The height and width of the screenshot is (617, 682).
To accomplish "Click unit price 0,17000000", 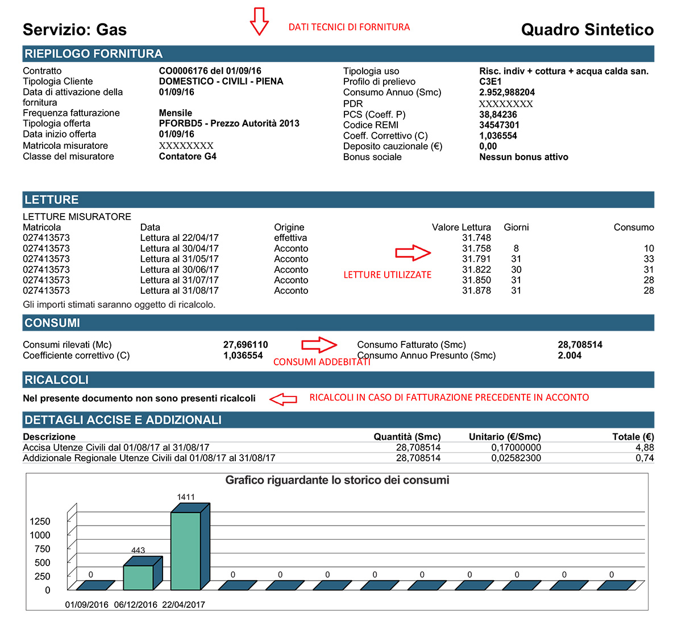I will click(516, 448).
